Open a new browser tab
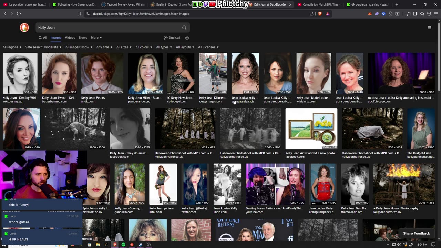 pos(397,4)
